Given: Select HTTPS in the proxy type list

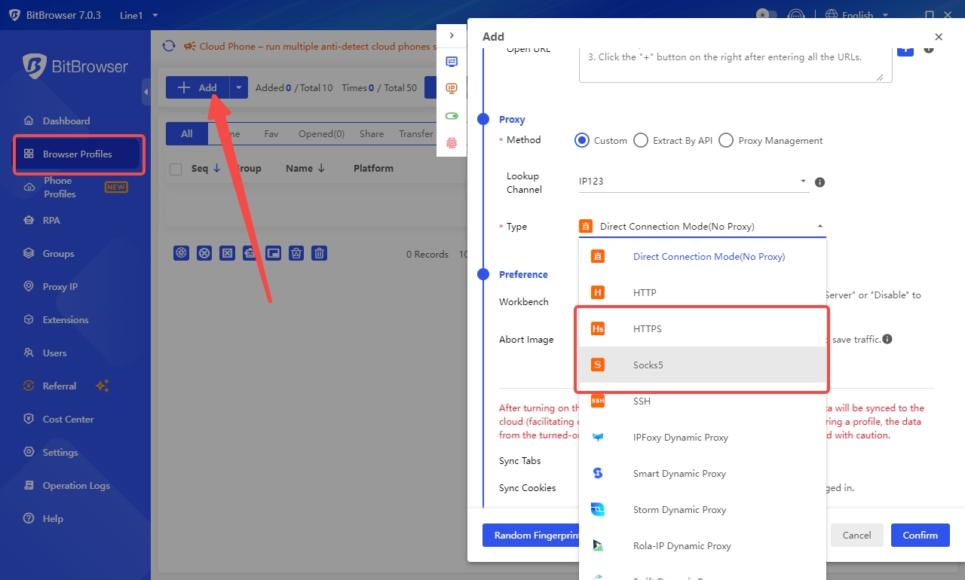Looking at the screenshot, I should 647,329.
